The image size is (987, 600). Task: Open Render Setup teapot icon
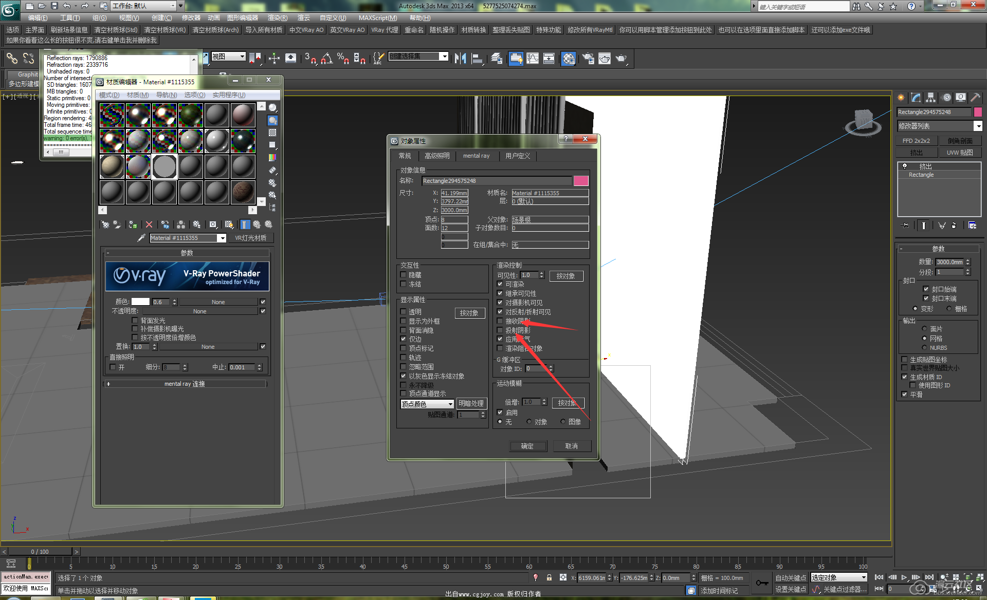pyautogui.click(x=588, y=59)
